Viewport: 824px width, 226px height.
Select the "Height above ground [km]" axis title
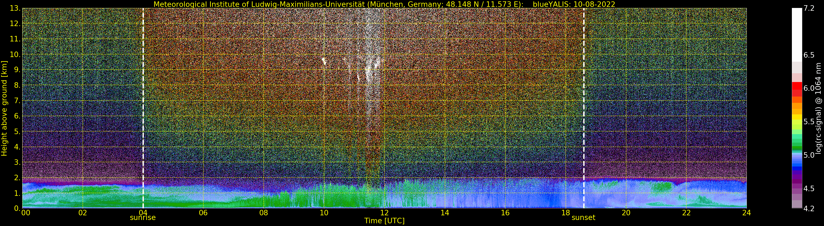[4, 108]
